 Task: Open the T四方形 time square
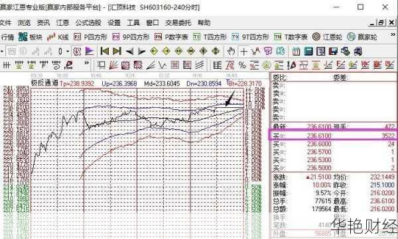point(210,37)
